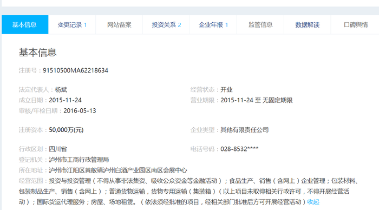Open the 数据解读 tab

308,25
